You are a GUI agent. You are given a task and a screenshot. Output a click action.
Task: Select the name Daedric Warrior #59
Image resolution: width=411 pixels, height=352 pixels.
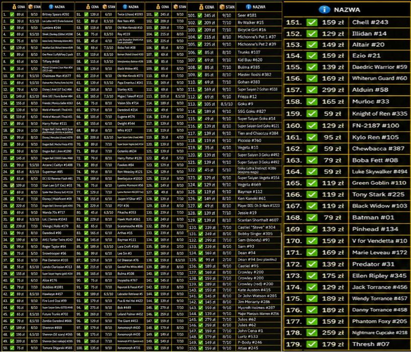(379, 67)
